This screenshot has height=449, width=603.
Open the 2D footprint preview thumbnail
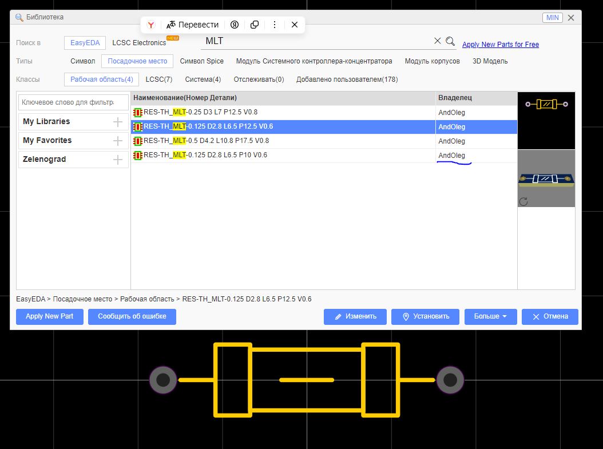click(x=546, y=120)
